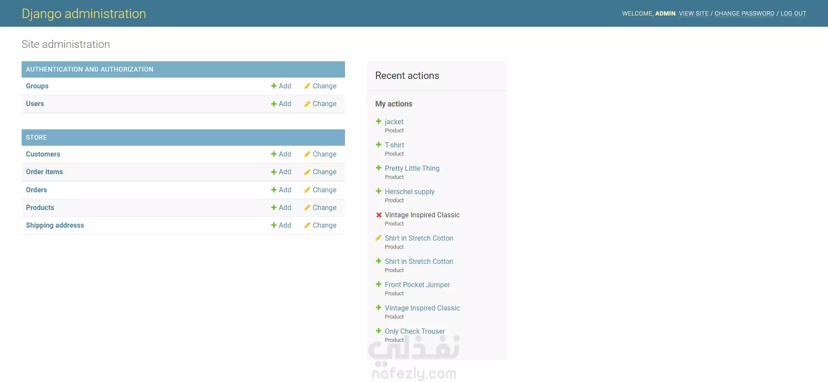The width and height of the screenshot is (828, 382).
Task: Click the plus icon beside Front Pocket Jumper
Action: coord(379,284)
